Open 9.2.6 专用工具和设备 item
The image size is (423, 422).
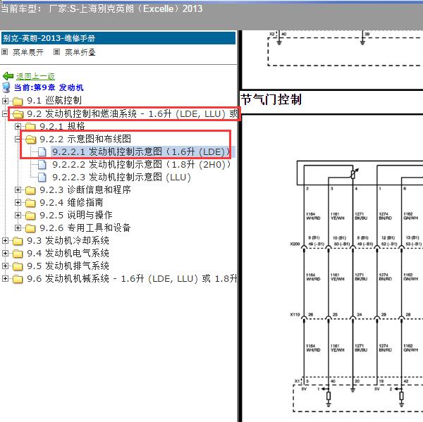tap(85, 228)
